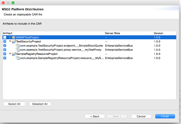Viewport: 181px width, 124px height.
Task: Click version 1.0.0 of myTestProxy row
Action: (157, 50)
